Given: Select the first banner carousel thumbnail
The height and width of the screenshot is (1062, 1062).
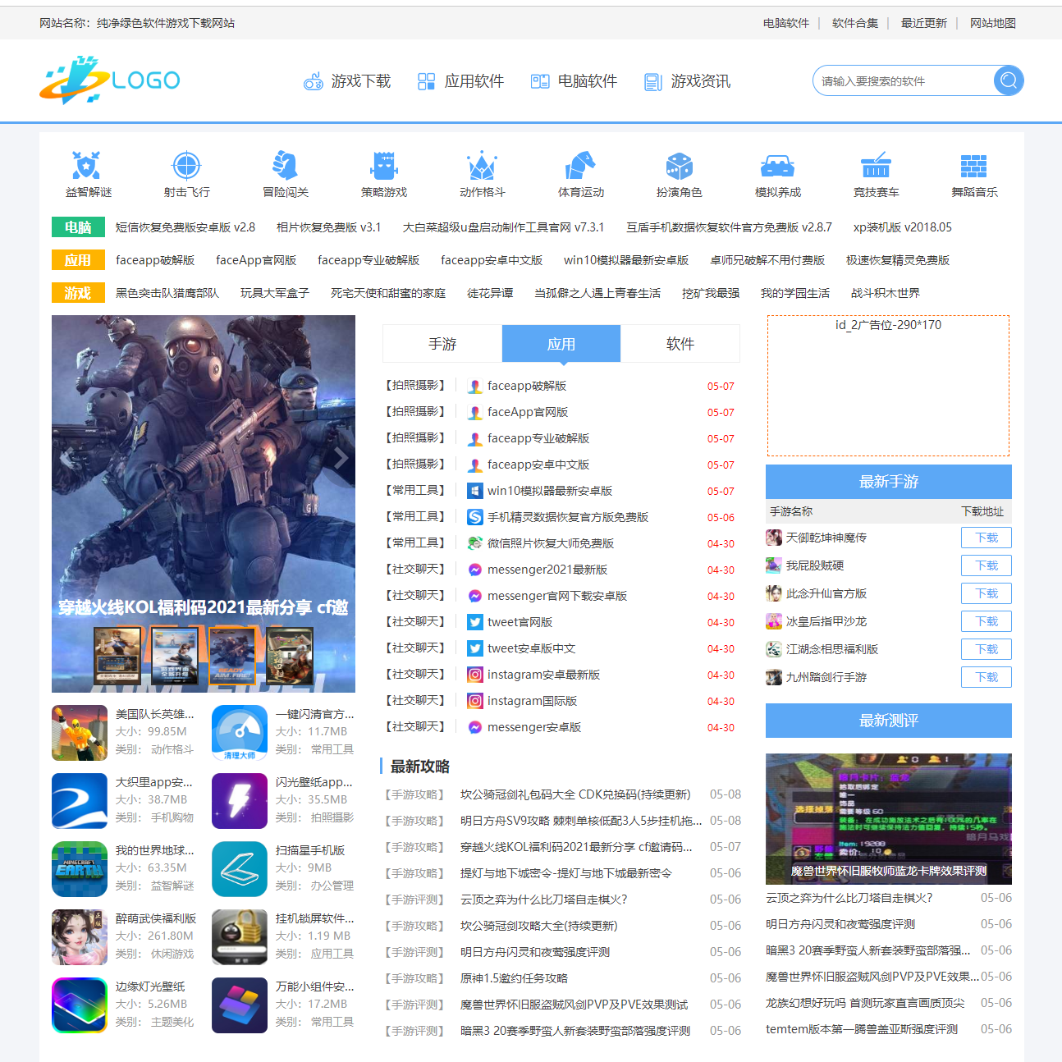Looking at the screenshot, I should [117, 655].
